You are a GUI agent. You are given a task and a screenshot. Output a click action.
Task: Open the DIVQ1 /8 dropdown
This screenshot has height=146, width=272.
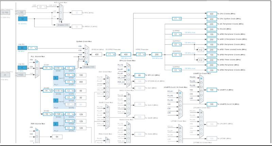70,75
